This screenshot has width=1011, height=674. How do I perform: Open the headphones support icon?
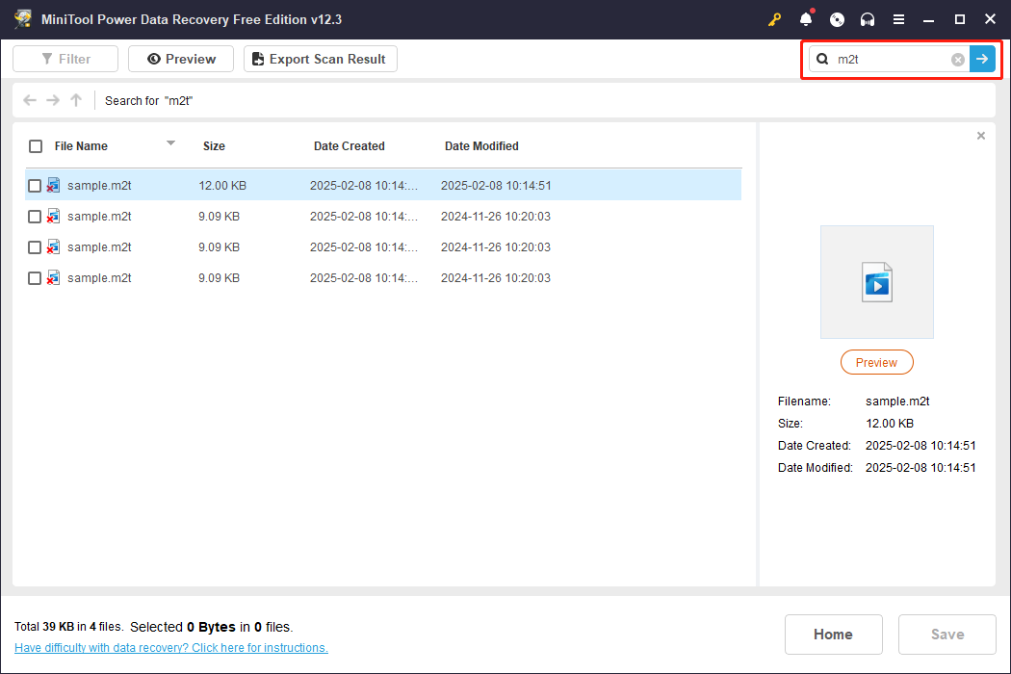868,19
